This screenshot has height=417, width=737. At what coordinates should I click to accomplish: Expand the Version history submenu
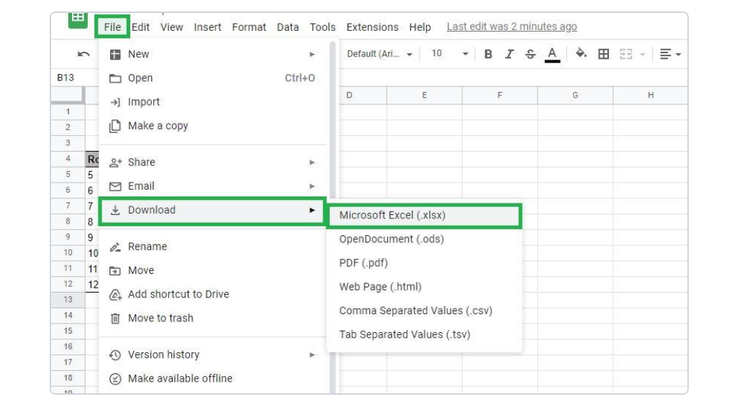coord(213,355)
